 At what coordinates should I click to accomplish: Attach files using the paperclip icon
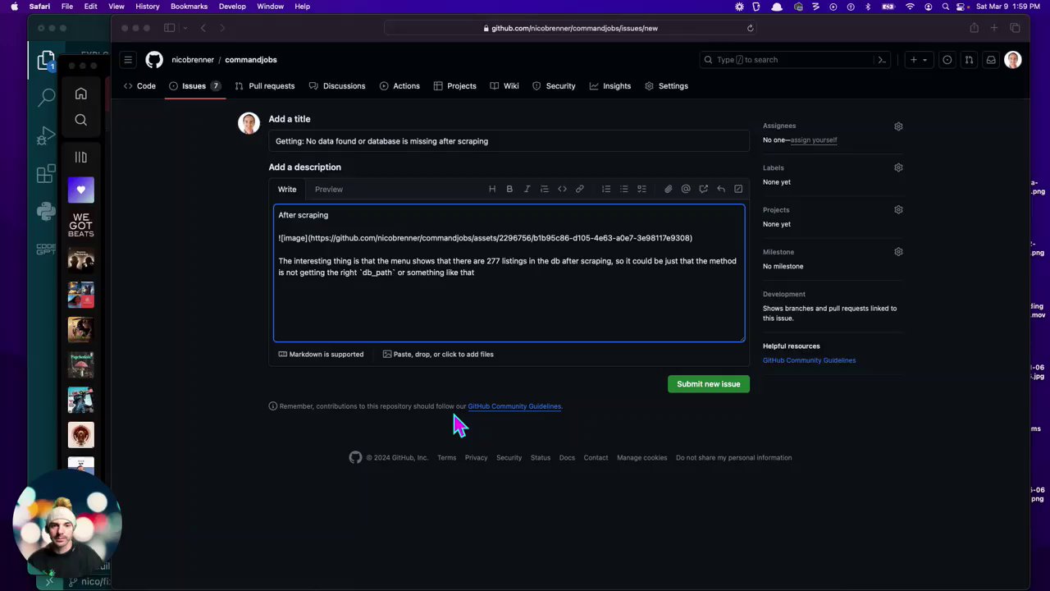click(x=668, y=189)
